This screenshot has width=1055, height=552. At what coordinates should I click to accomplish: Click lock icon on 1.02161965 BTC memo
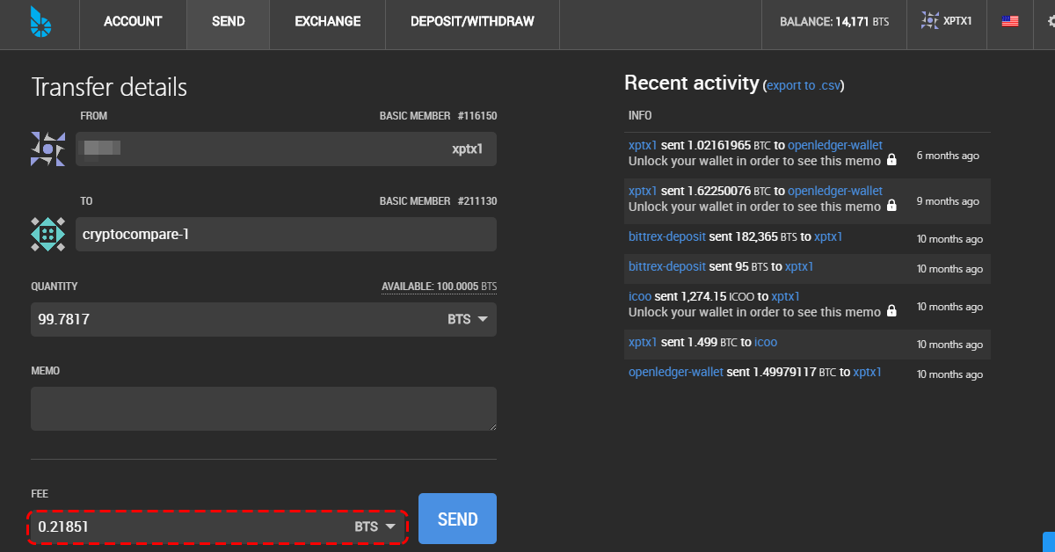pos(891,161)
